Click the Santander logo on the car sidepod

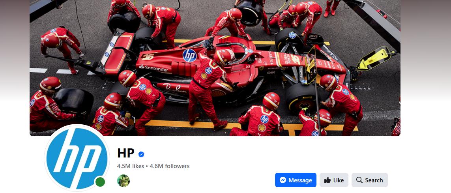coord(153,68)
